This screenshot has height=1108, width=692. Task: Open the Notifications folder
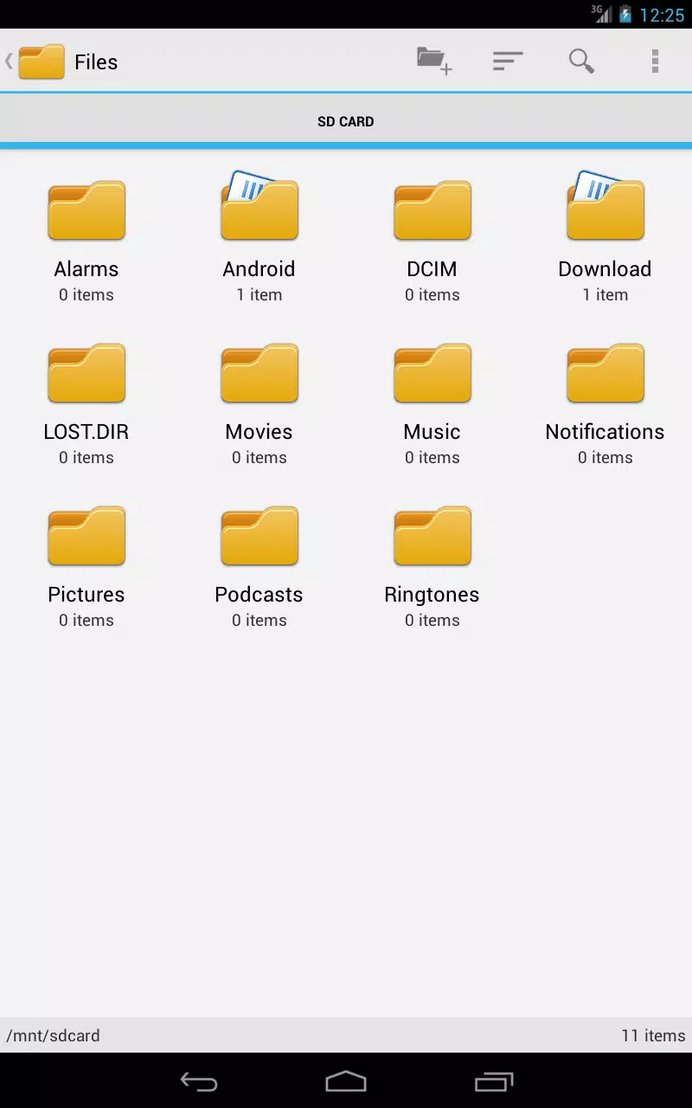605,402
